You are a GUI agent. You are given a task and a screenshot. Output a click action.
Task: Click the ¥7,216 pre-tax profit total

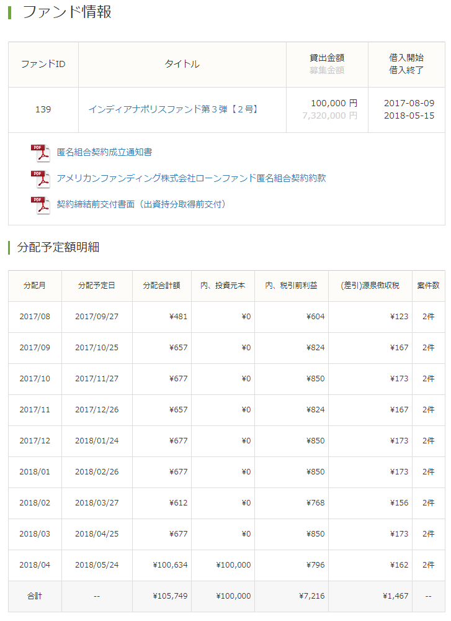(311, 596)
